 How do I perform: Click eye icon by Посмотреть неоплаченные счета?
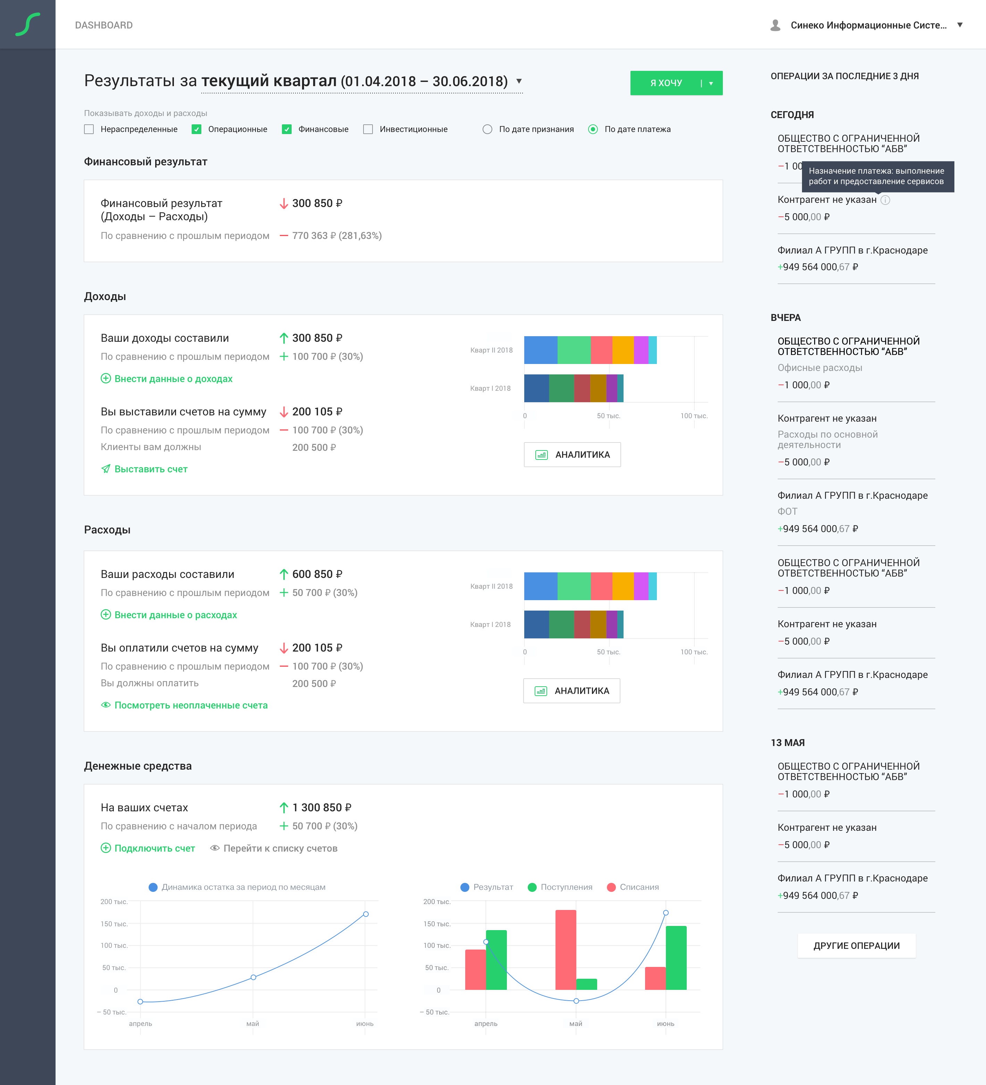click(x=106, y=705)
